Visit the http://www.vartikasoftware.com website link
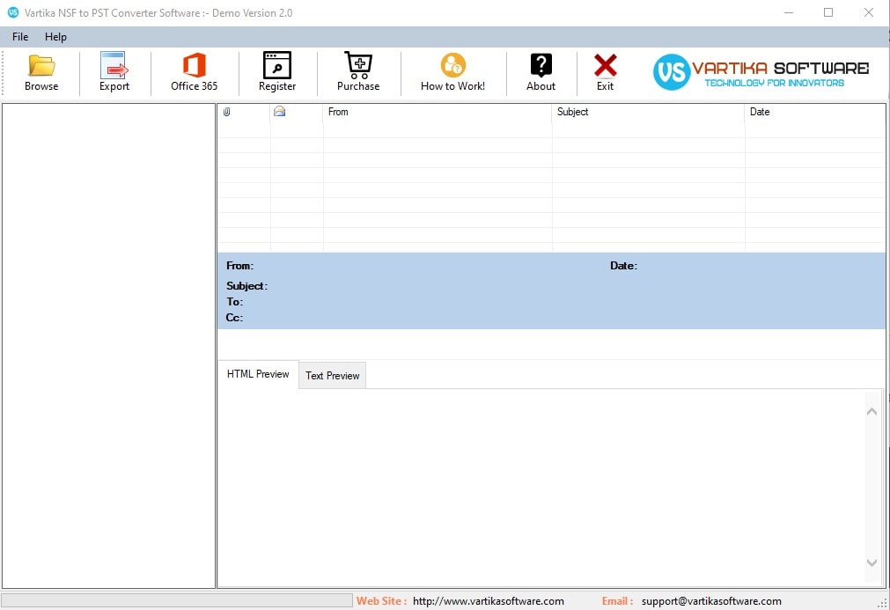890x610 pixels. point(489,601)
